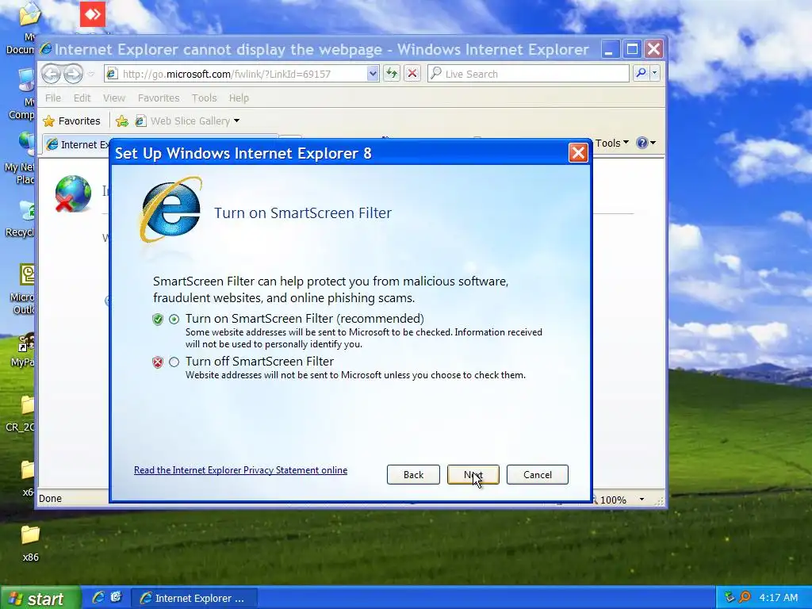Open the command bar Tools dropdown

(612, 143)
